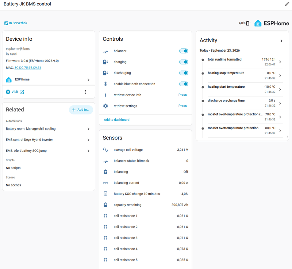The height and width of the screenshot is (269, 292).
Task: Click the battery icon for capacity remaining
Action: pos(105,205)
